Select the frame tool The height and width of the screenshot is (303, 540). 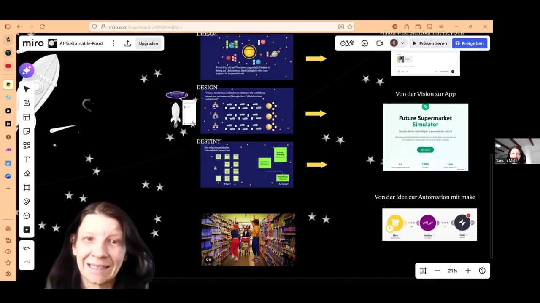(x=27, y=187)
